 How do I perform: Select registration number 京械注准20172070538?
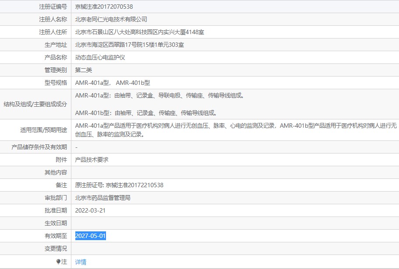pyautogui.click(x=104, y=7)
